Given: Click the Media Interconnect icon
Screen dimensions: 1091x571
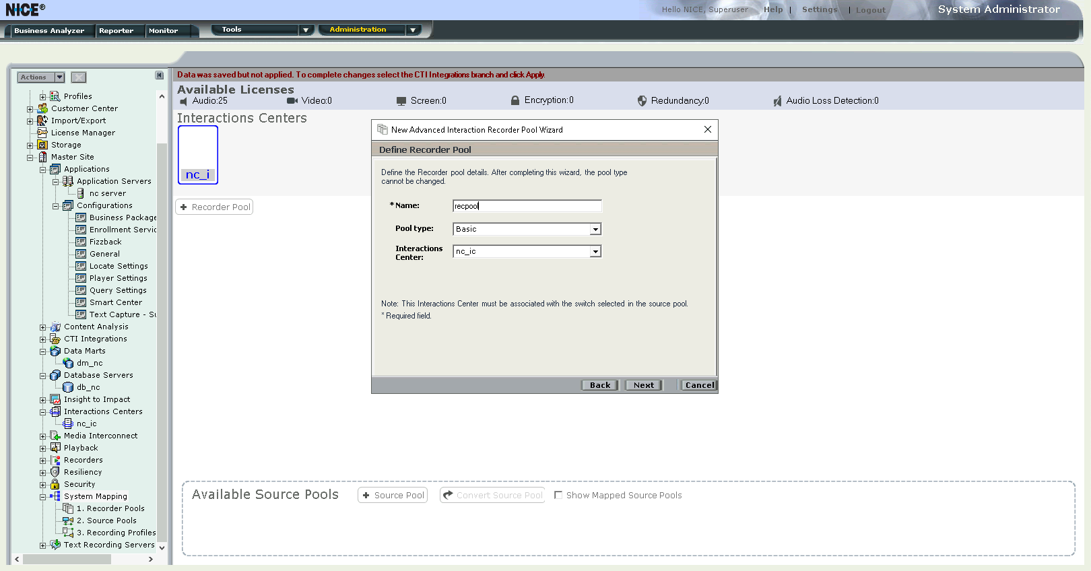Looking at the screenshot, I should pyautogui.click(x=55, y=436).
